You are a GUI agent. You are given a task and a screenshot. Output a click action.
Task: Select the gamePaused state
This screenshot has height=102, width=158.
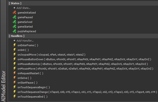tap(25, 17)
